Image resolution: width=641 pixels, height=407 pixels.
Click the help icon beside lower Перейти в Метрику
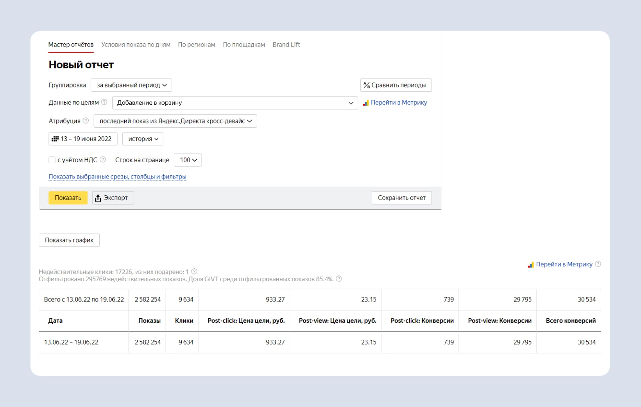pyautogui.click(x=598, y=264)
